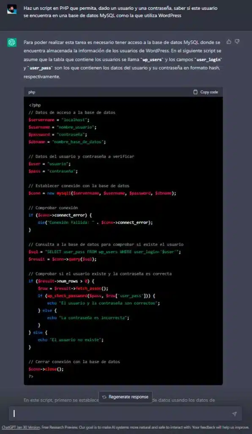Focus the chat message input field
Screen dimensions: 252x434
126,414
